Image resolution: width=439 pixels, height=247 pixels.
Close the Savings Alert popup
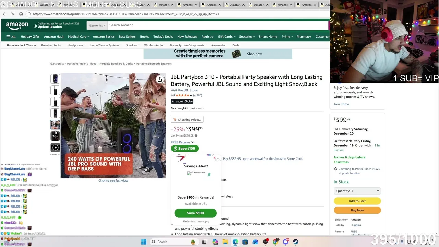217,159
